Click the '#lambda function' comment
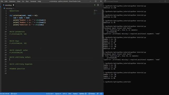Image resolution: width=169 pixels, height=95 pixels. 17,69
